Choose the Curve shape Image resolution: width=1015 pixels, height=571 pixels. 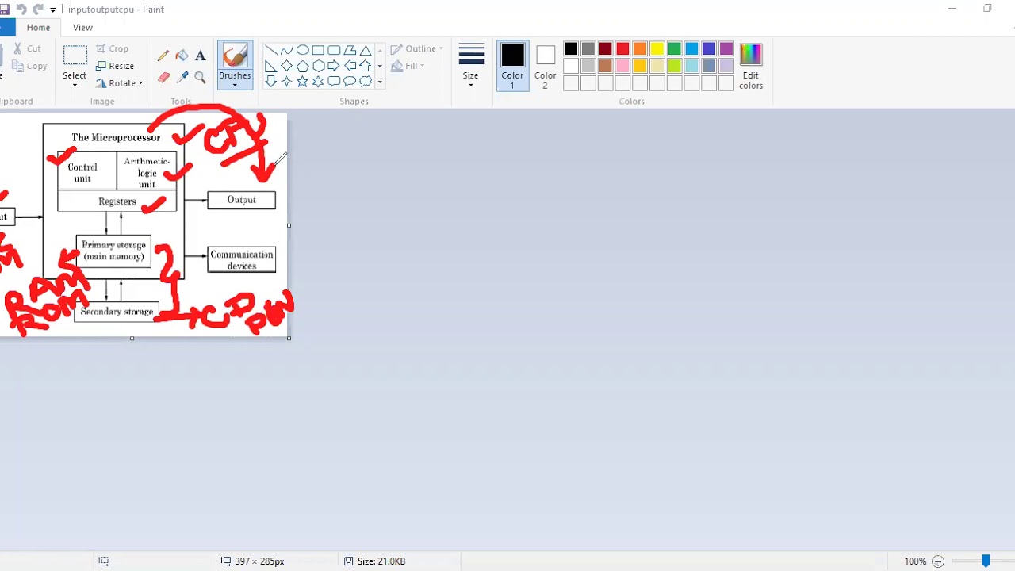(x=286, y=50)
